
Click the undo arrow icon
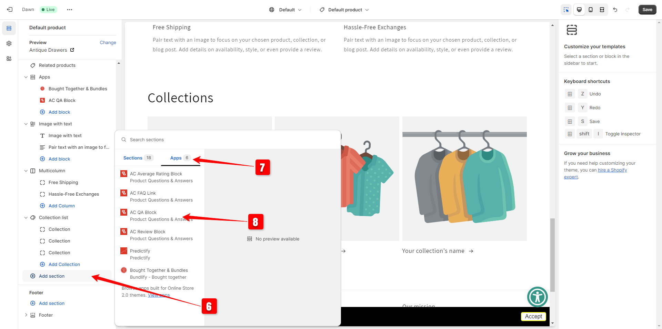pos(615,10)
